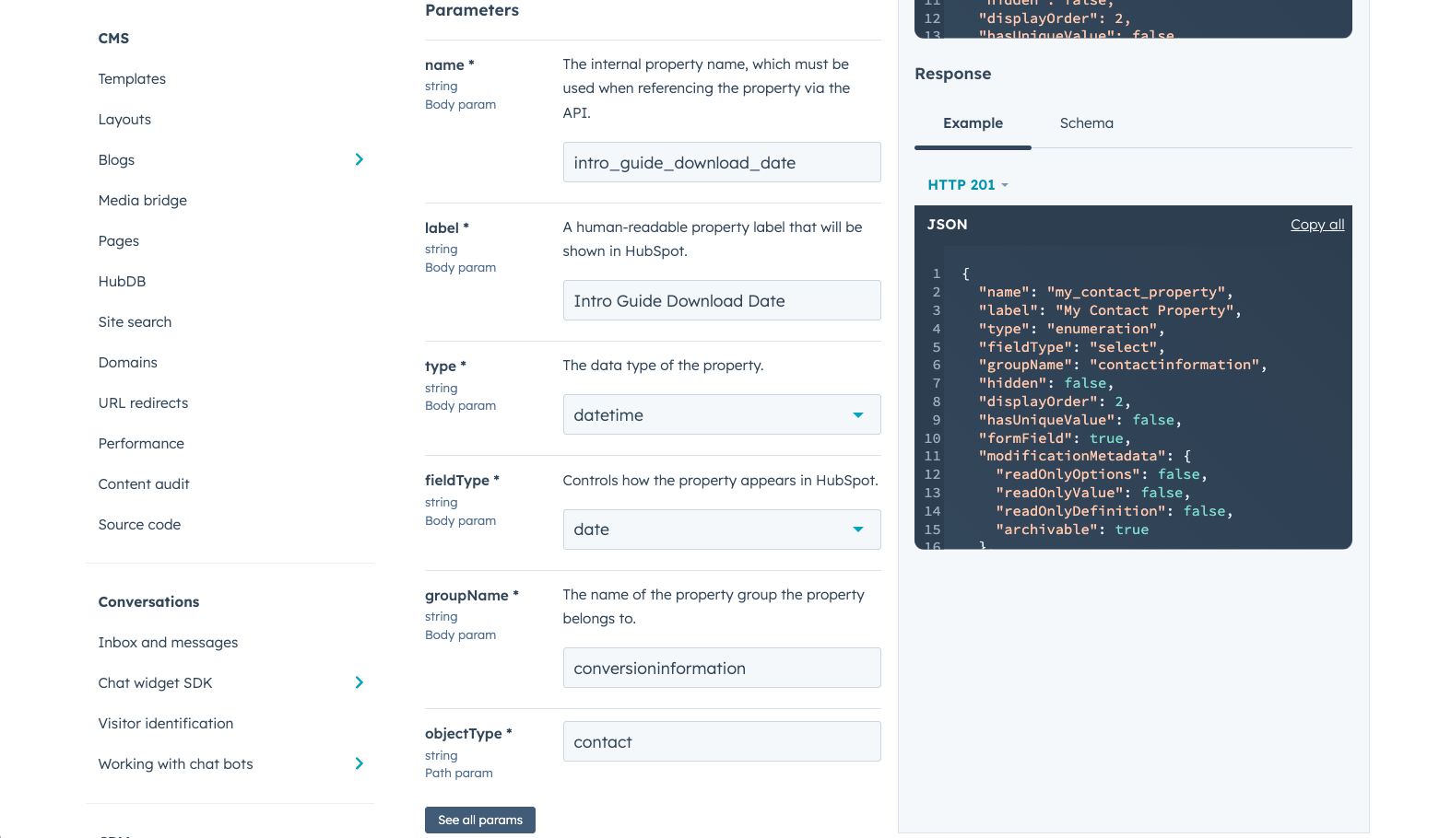Open the HTTP 201 response code dropdown

coord(968,185)
